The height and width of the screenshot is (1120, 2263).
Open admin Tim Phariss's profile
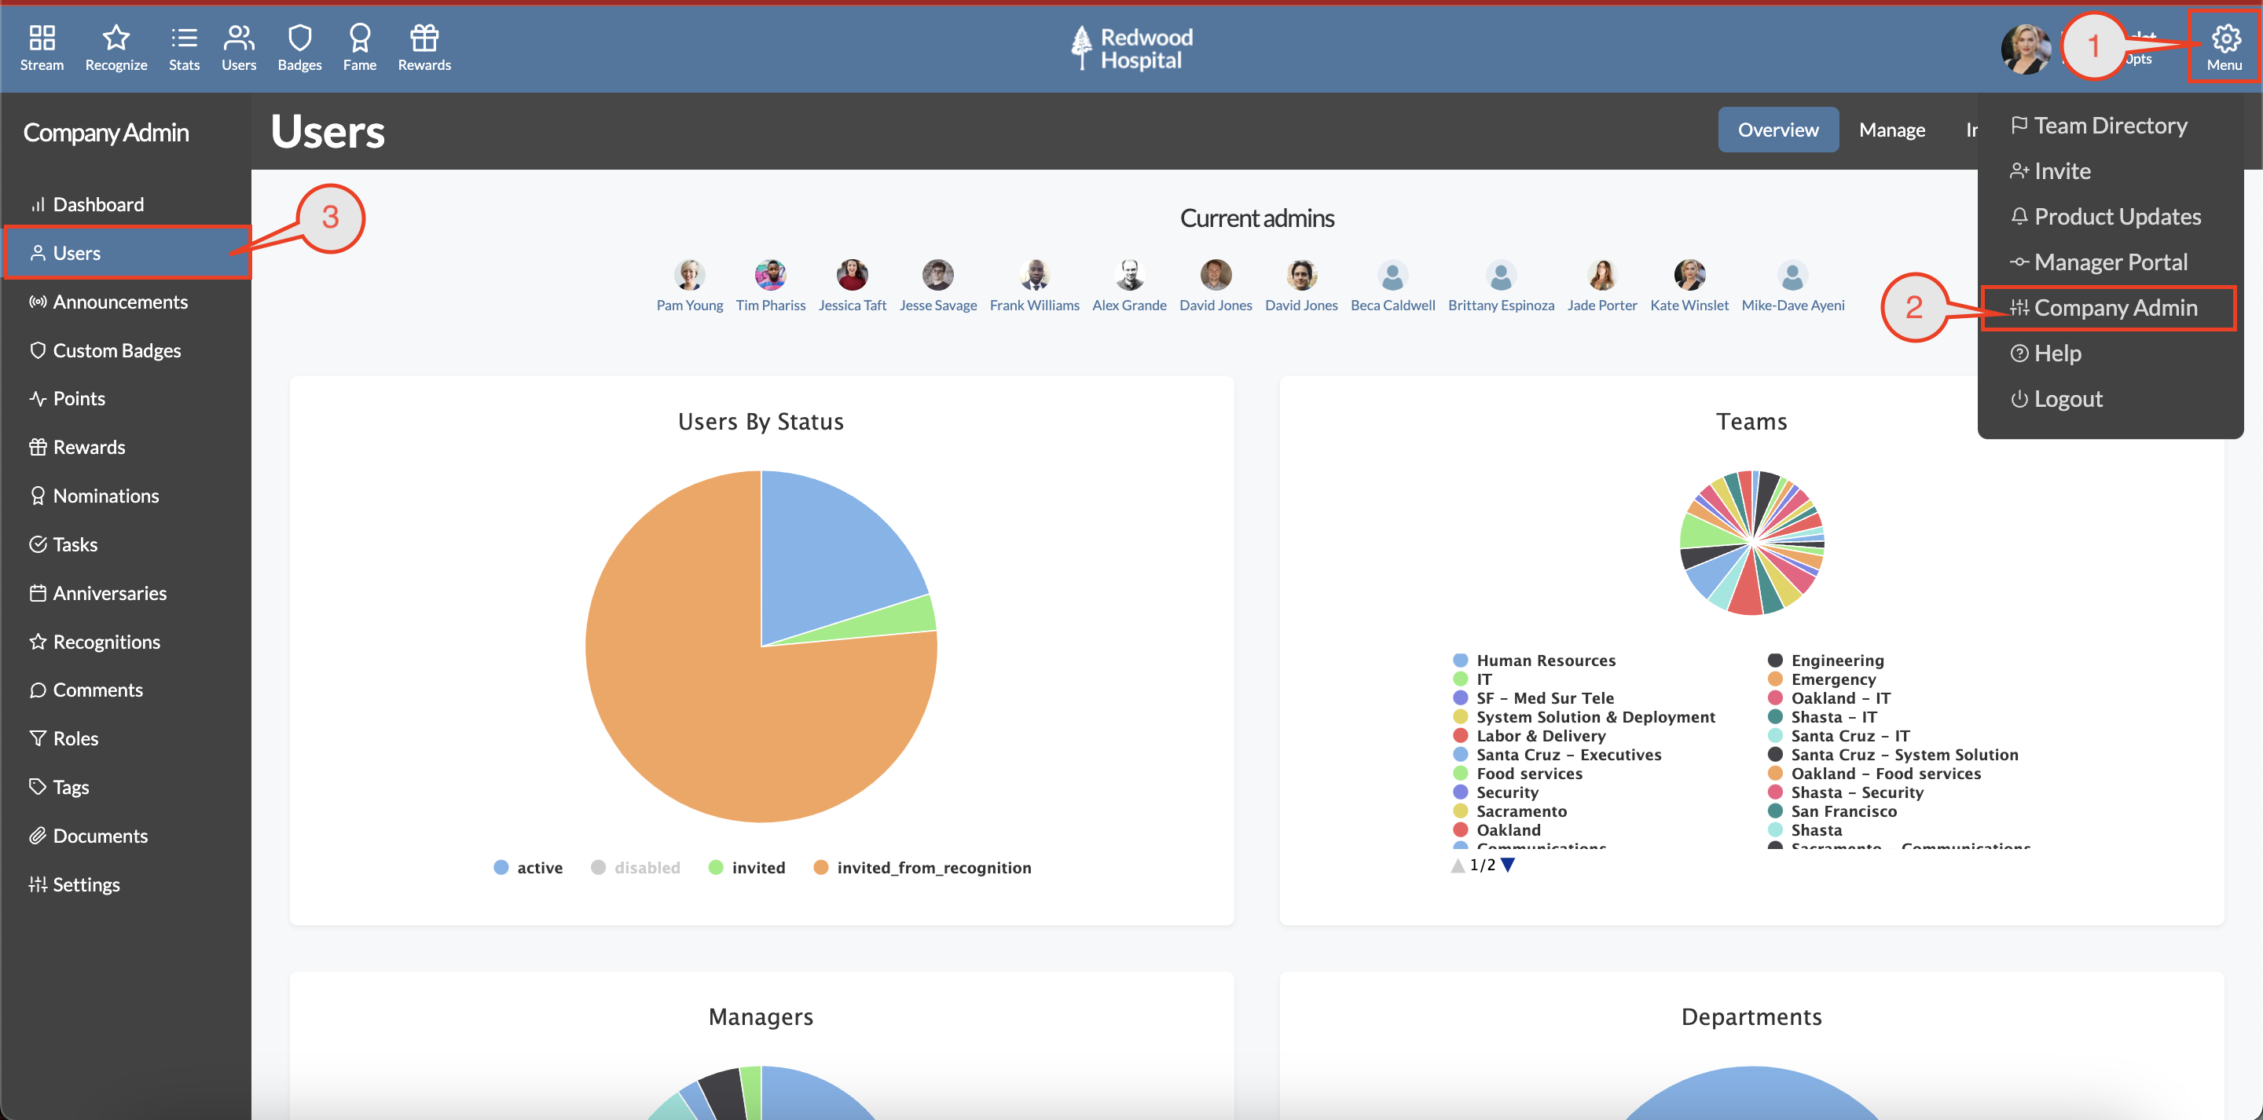click(770, 287)
